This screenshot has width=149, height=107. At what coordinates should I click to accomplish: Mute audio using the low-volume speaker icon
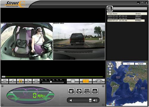tap(71, 100)
